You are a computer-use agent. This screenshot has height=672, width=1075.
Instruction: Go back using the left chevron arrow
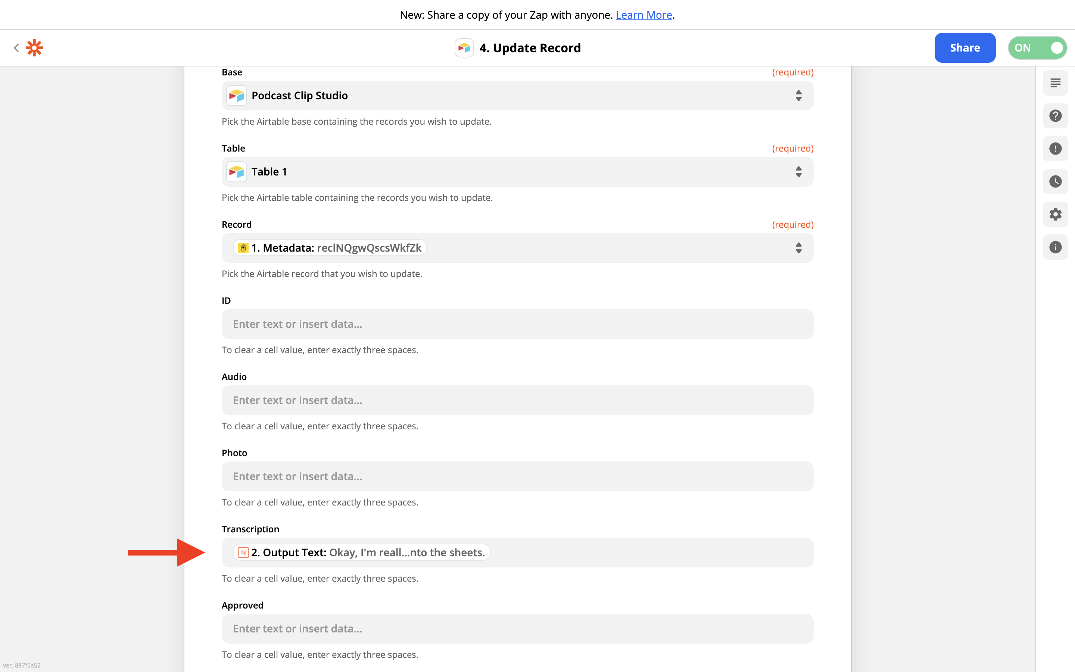click(x=16, y=47)
